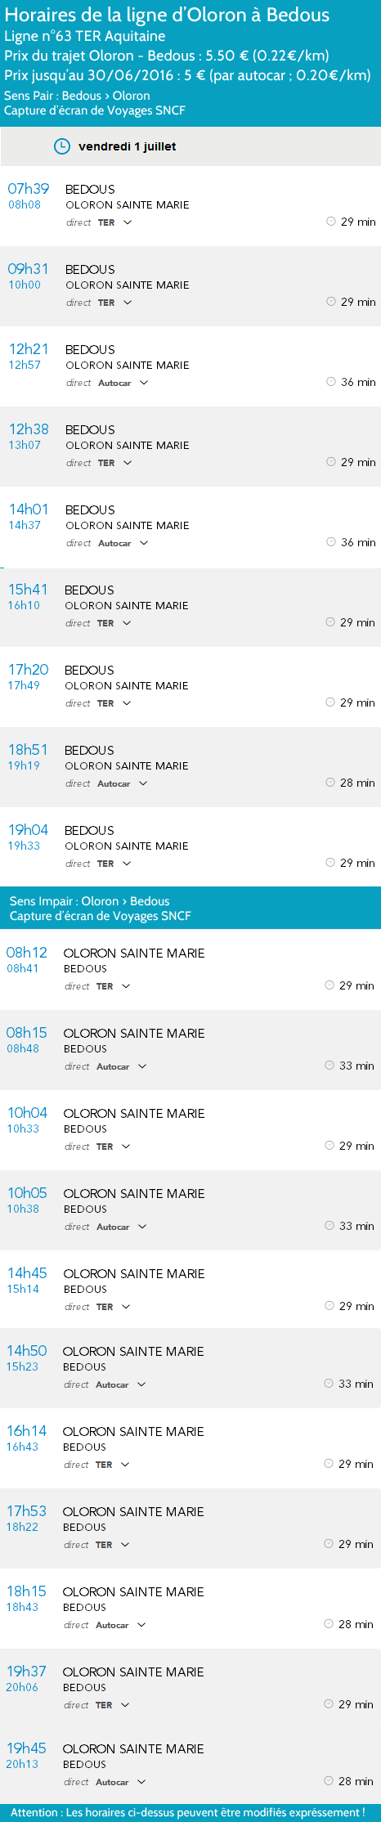
Task: Click the 12h38 departure time
Action: point(29,429)
